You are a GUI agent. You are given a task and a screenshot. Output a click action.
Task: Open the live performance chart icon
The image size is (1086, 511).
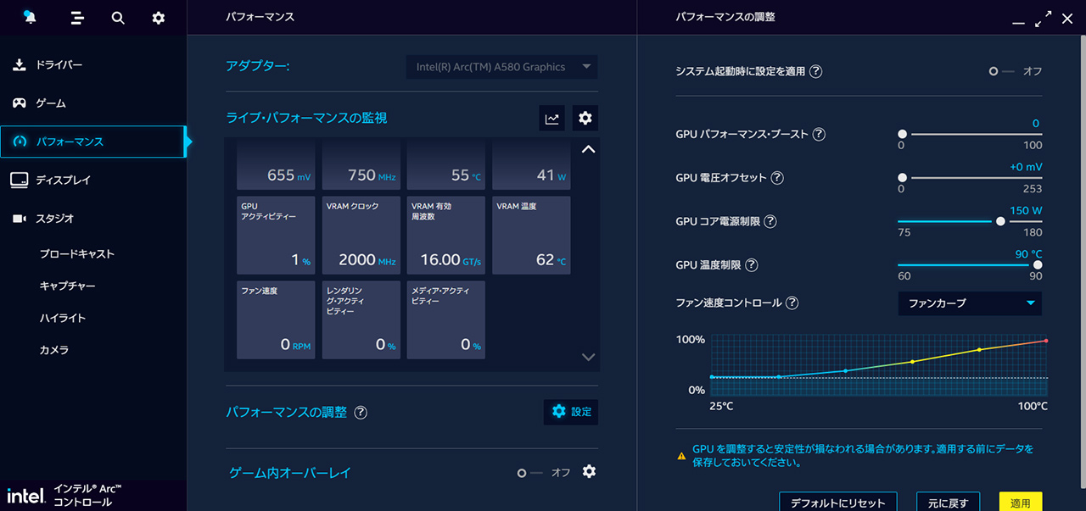pos(552,119)
